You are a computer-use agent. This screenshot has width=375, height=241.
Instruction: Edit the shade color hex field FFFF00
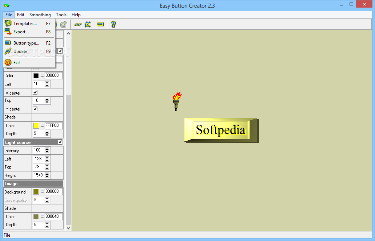pos(54,125)
